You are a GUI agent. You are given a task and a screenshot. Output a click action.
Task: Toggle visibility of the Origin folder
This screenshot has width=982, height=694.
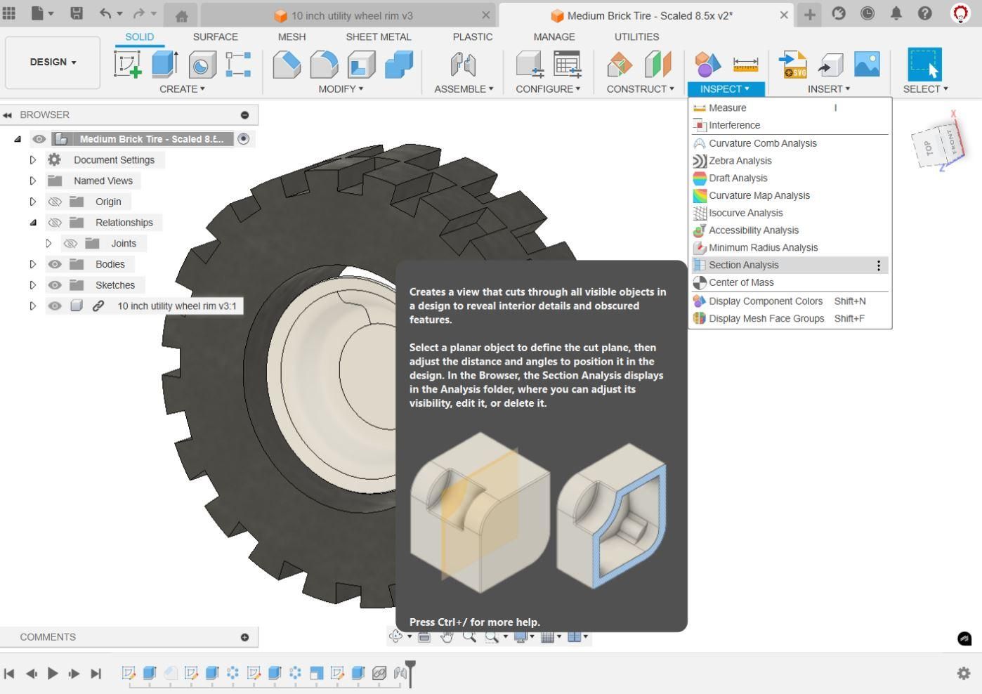55,202
